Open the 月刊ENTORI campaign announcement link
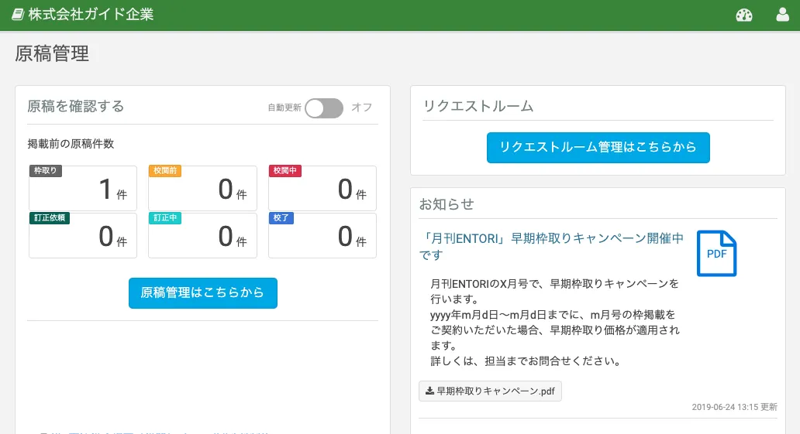Image resolution: width=800 pixels, height=434 pixels. click(x=551, y=246)
